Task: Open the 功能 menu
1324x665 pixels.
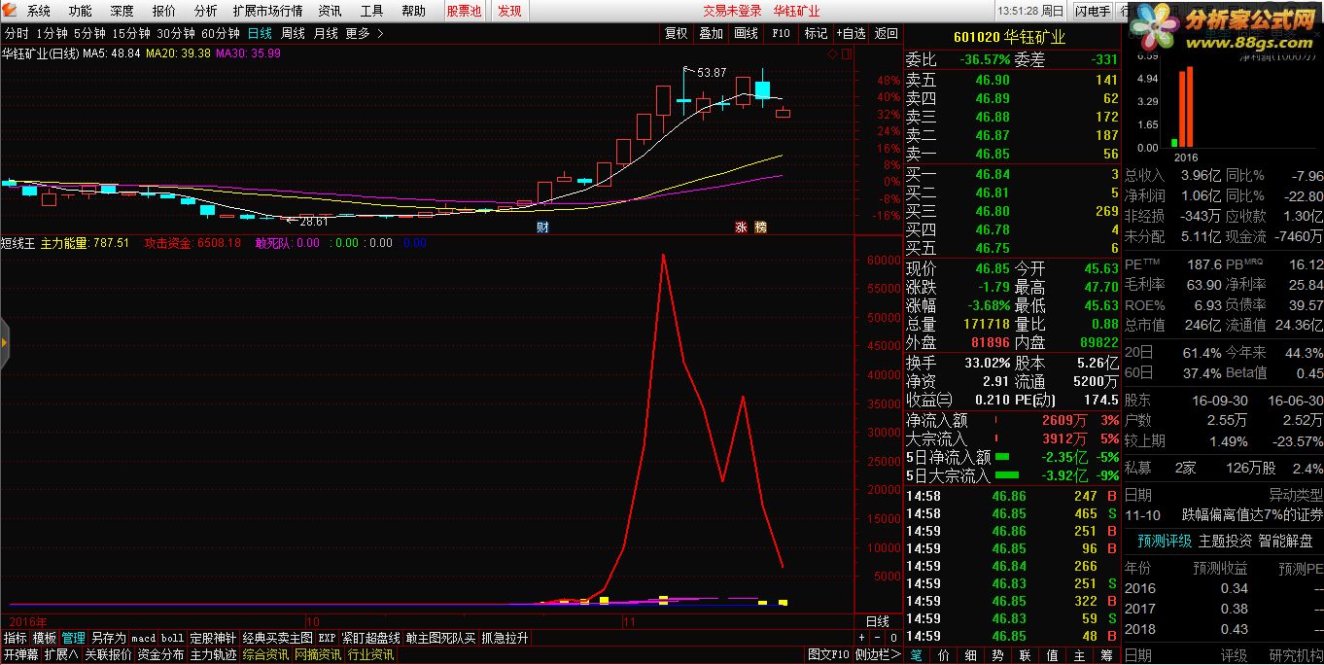Action: coord(81,11)
